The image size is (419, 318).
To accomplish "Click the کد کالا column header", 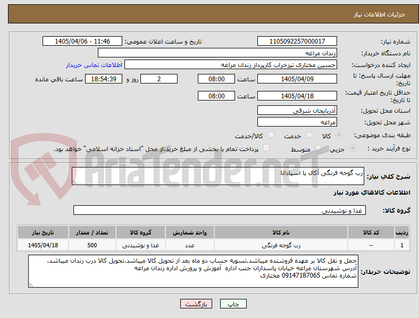I will click(371, 232).
